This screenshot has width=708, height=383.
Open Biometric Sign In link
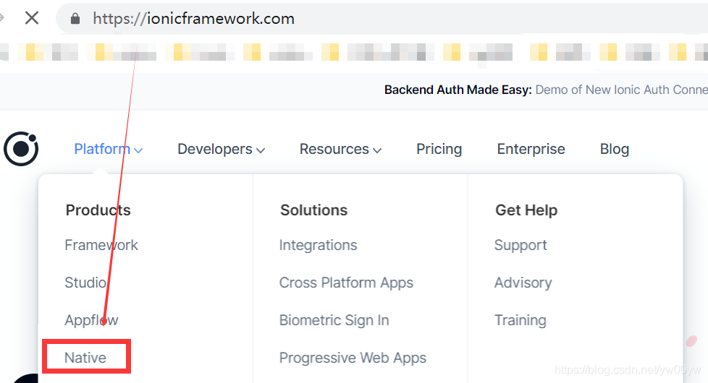pos(334,320)
